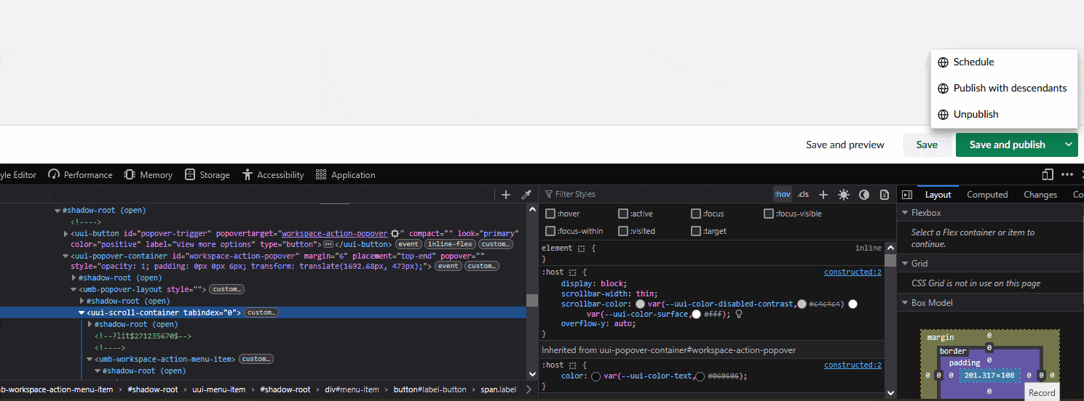
Task: Click the #c4c4c4 color swatch
Action: [x=802, y=304]
